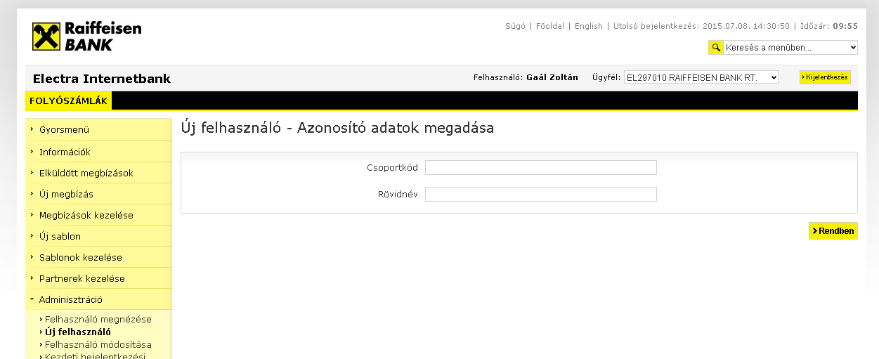This screenshot has width=879, height=359.
Task: Expand the Új megbízás menu section
Action: [x=98, y=194]
